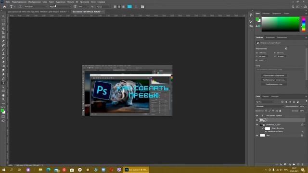
Task: Select the Horizontal Type tool in toolbox
Action: point(3,83)
